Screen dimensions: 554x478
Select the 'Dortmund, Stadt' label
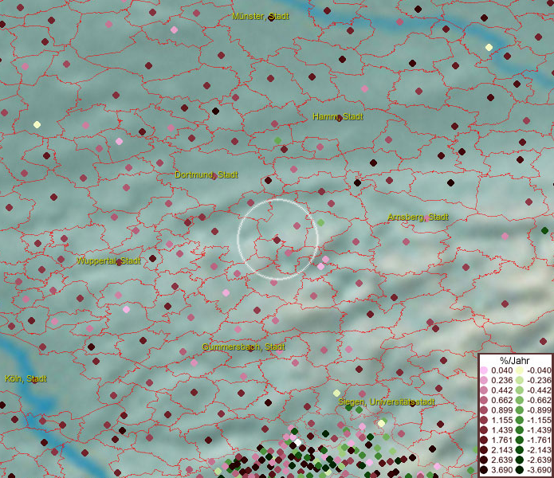206,174
